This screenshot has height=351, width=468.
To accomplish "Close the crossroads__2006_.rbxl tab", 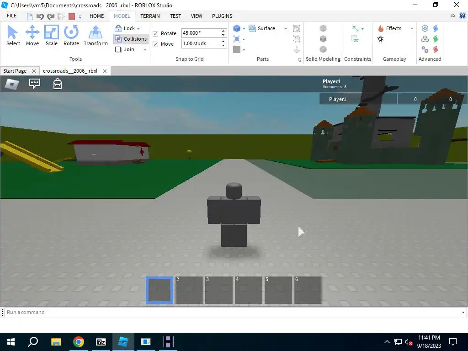I will 105,71.
